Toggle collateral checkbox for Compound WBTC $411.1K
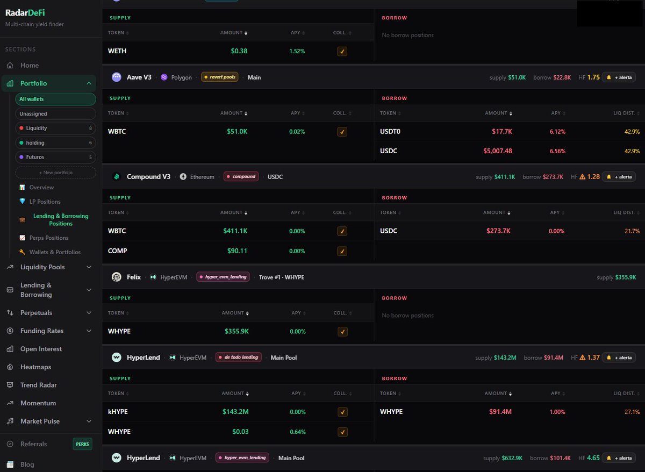The image size is (645, 472). point(342,231)
